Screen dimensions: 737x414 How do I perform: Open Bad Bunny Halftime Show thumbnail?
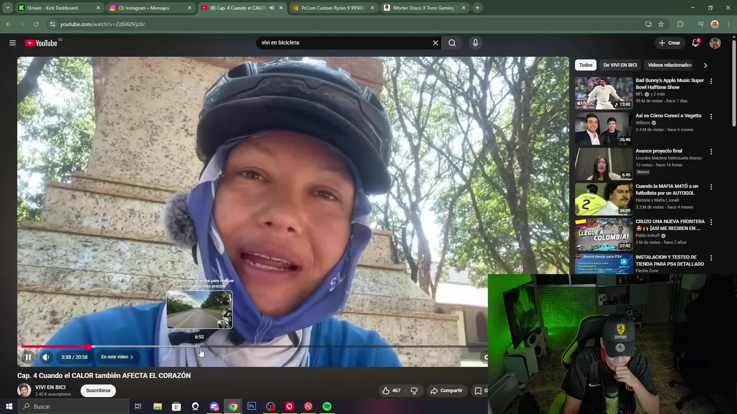(603, 93)
